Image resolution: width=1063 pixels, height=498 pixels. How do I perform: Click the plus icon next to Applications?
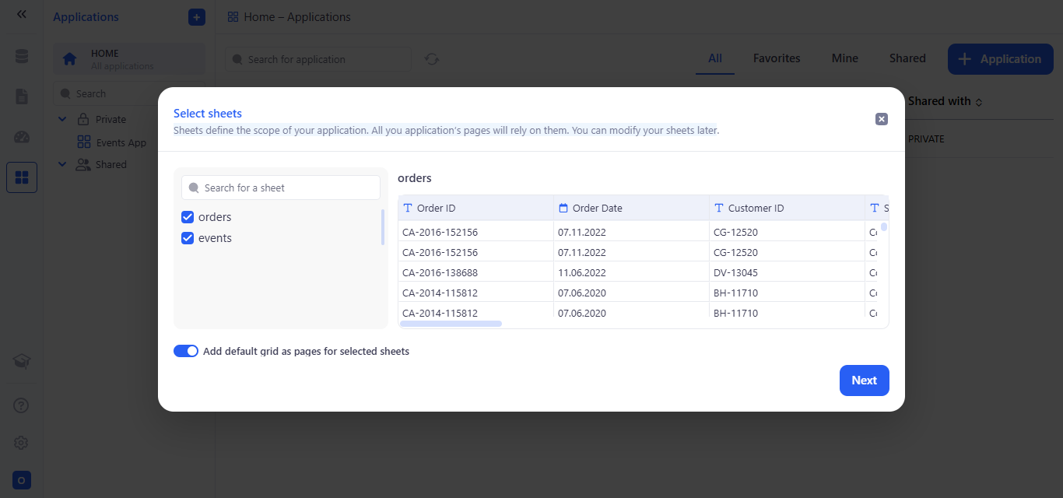point(196,17)
